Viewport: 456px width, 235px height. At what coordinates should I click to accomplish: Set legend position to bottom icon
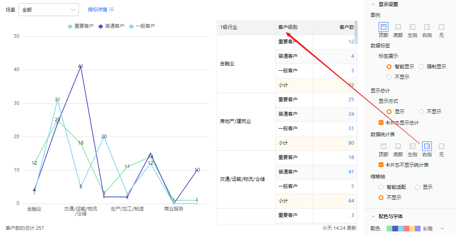398,27
